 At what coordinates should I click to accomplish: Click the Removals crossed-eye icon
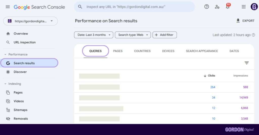[x=8, y=119]
